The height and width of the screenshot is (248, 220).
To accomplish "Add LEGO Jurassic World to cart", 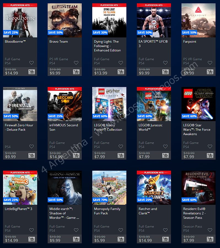I will pos(165,156).
